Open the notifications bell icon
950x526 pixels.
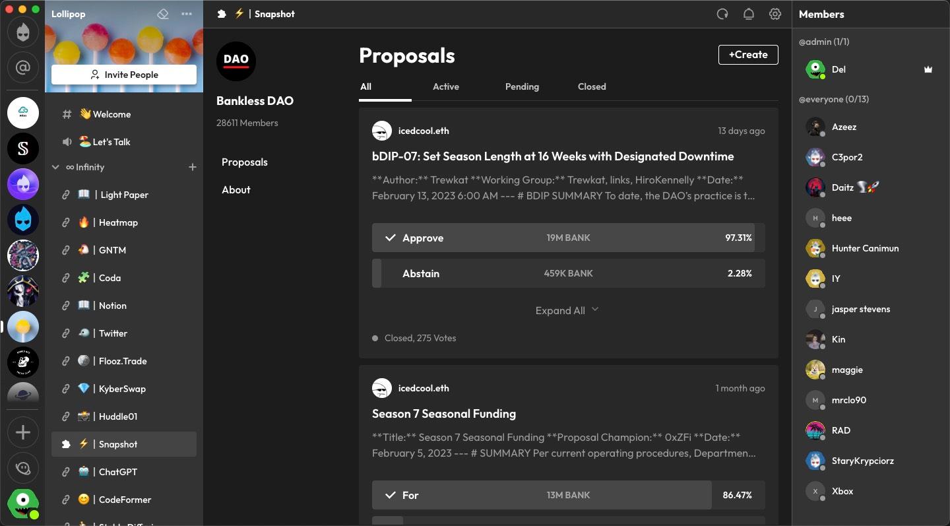[749, 14]
